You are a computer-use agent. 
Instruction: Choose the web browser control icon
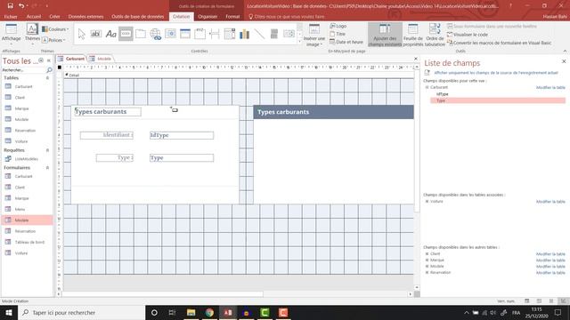click(x=170, y=34)
